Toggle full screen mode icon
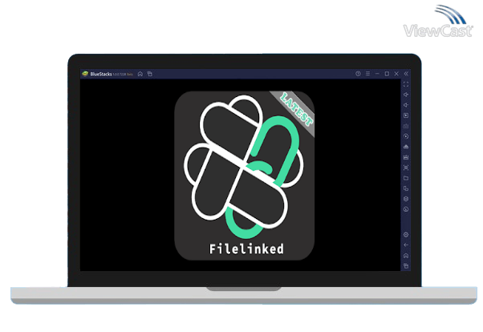 tap(406, 84)
